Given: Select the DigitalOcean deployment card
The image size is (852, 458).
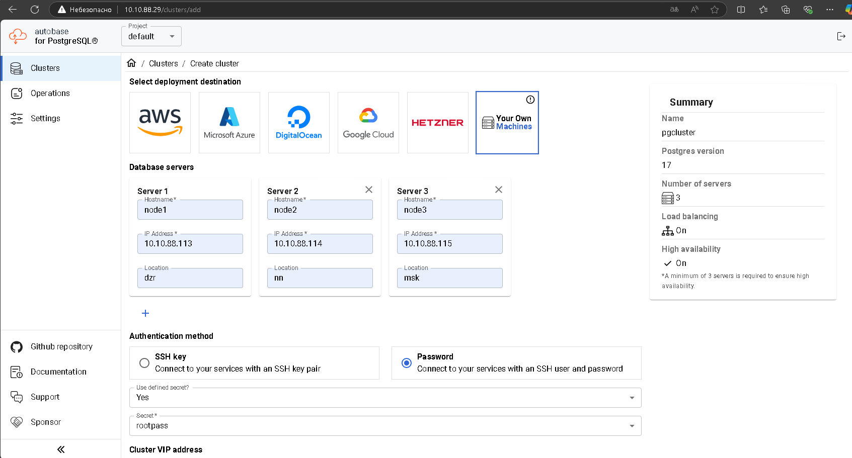Looking at the screenshot, I should [299, 123].
